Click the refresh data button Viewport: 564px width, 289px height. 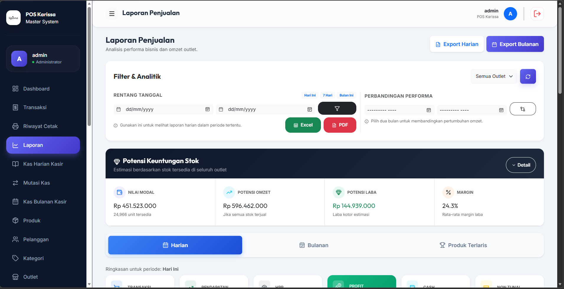(528, 76)
